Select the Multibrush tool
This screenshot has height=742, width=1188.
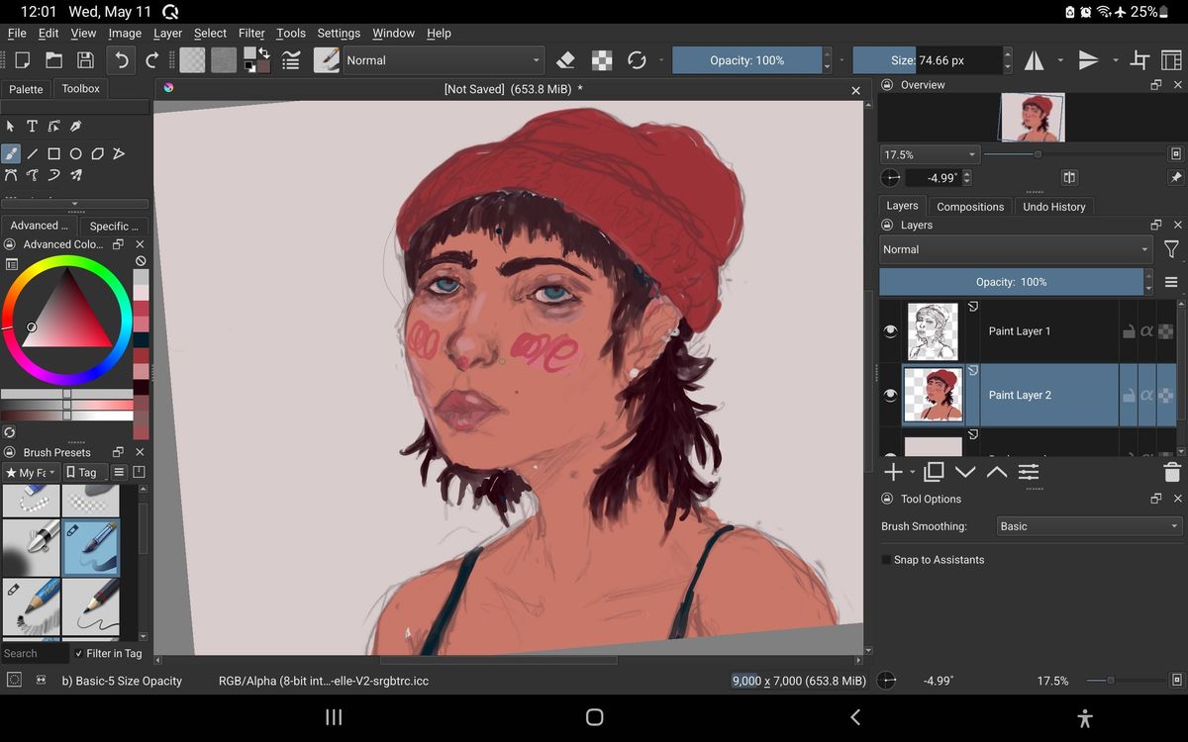coord(75,175)
